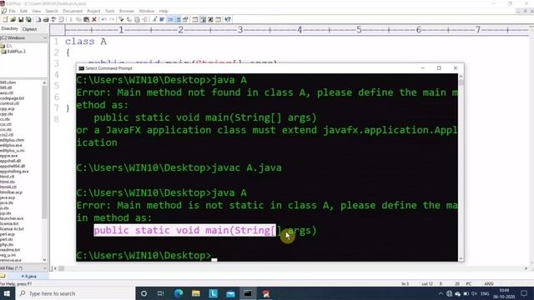Select the C:\ folder in directory tree

coord(7,46)
